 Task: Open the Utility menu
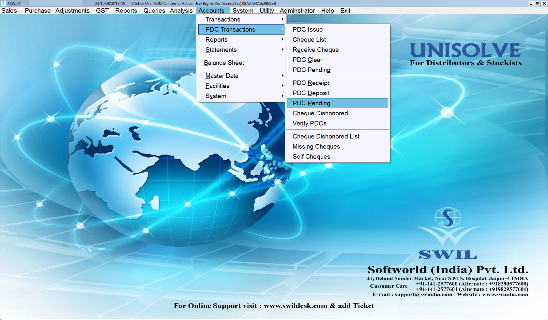[x=267, y=11]
